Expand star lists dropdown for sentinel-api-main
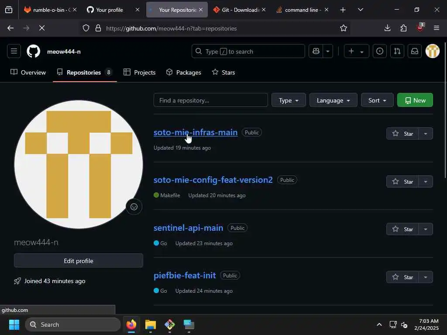The image size is (447, 335). [x=426, y=229]
